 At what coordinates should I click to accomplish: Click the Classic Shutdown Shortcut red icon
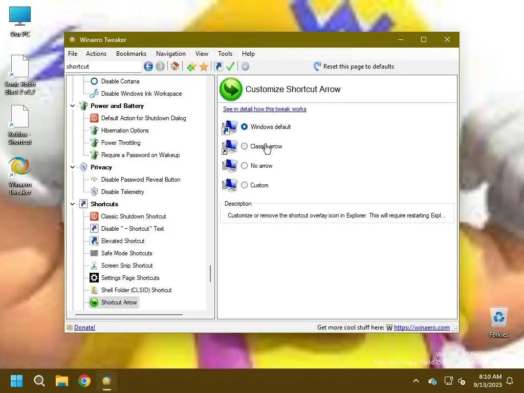[x=94, y=216]
